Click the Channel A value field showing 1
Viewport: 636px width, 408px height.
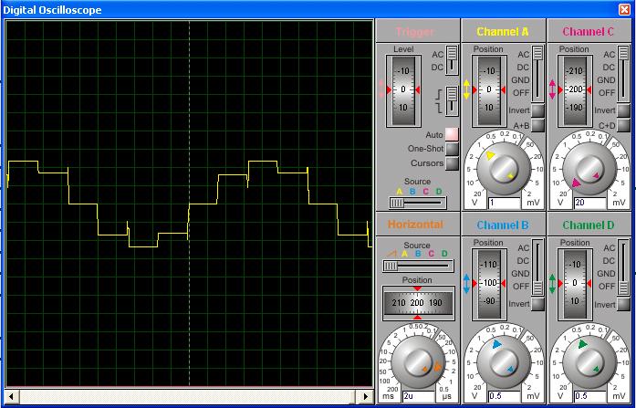click(505, 203)
